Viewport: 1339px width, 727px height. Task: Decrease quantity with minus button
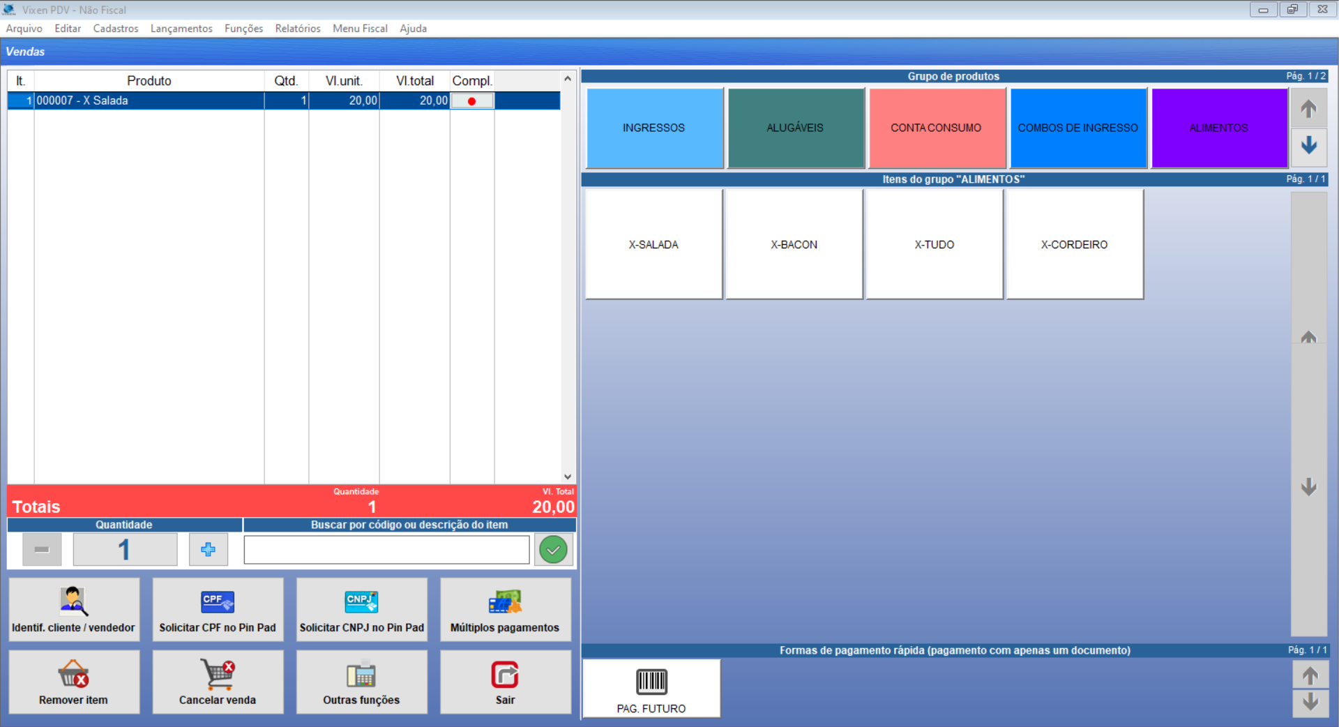point(42,550)
